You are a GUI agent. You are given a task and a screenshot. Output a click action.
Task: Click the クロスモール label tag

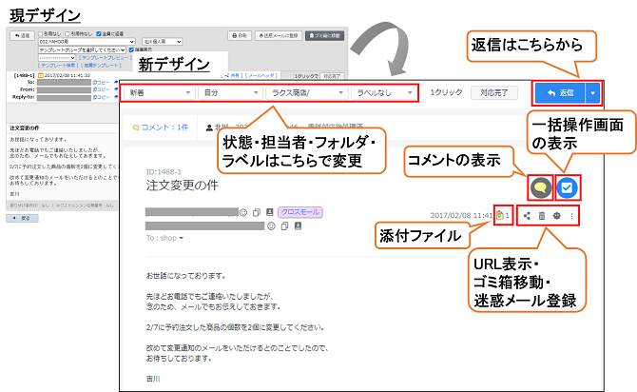click(x=300, y=212)
